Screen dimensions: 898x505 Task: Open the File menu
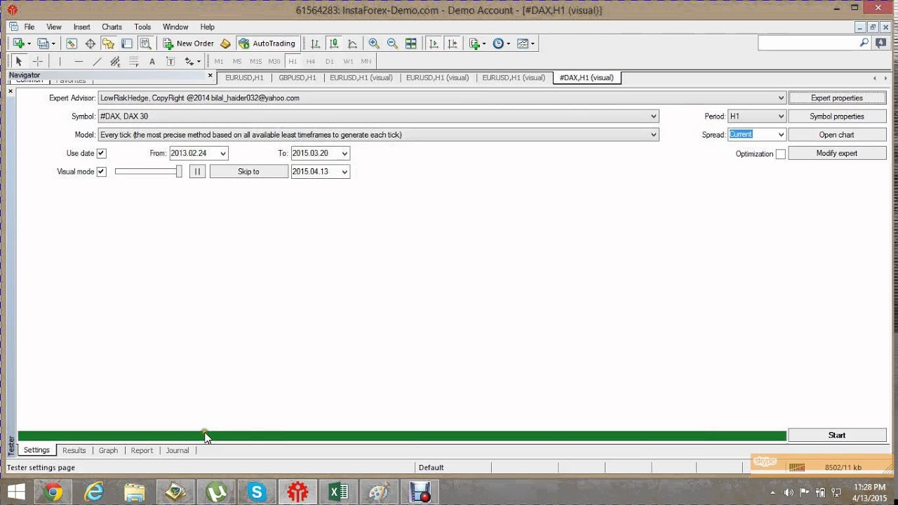[29, 27]
